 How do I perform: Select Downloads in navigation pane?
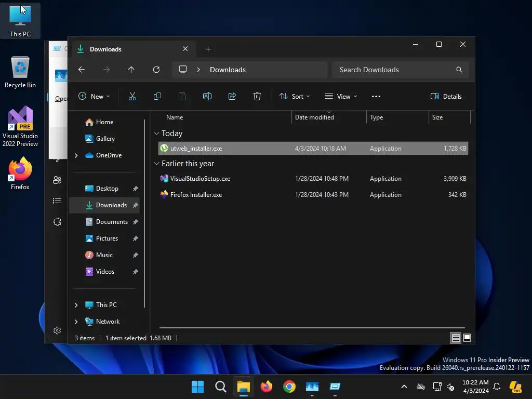click(x=104, y=205)
